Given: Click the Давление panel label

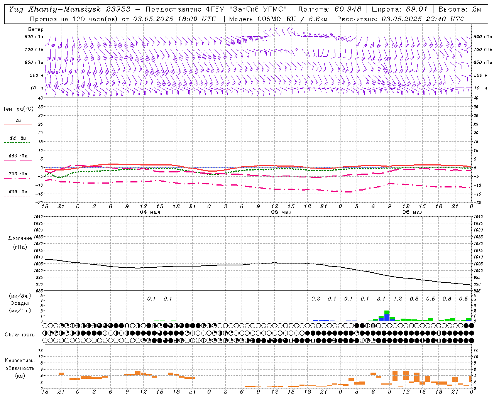Looking at the screenshot, I should click(x=20, y=238).
